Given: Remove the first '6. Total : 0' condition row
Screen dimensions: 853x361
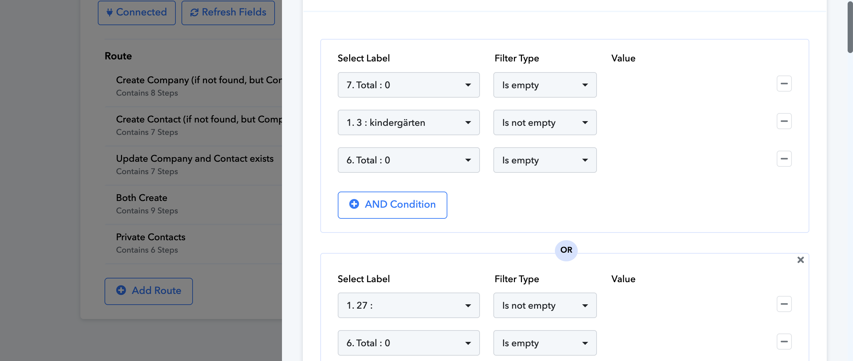Looking at the screenshot, I should pyautogui.click(x=784, y=159).
